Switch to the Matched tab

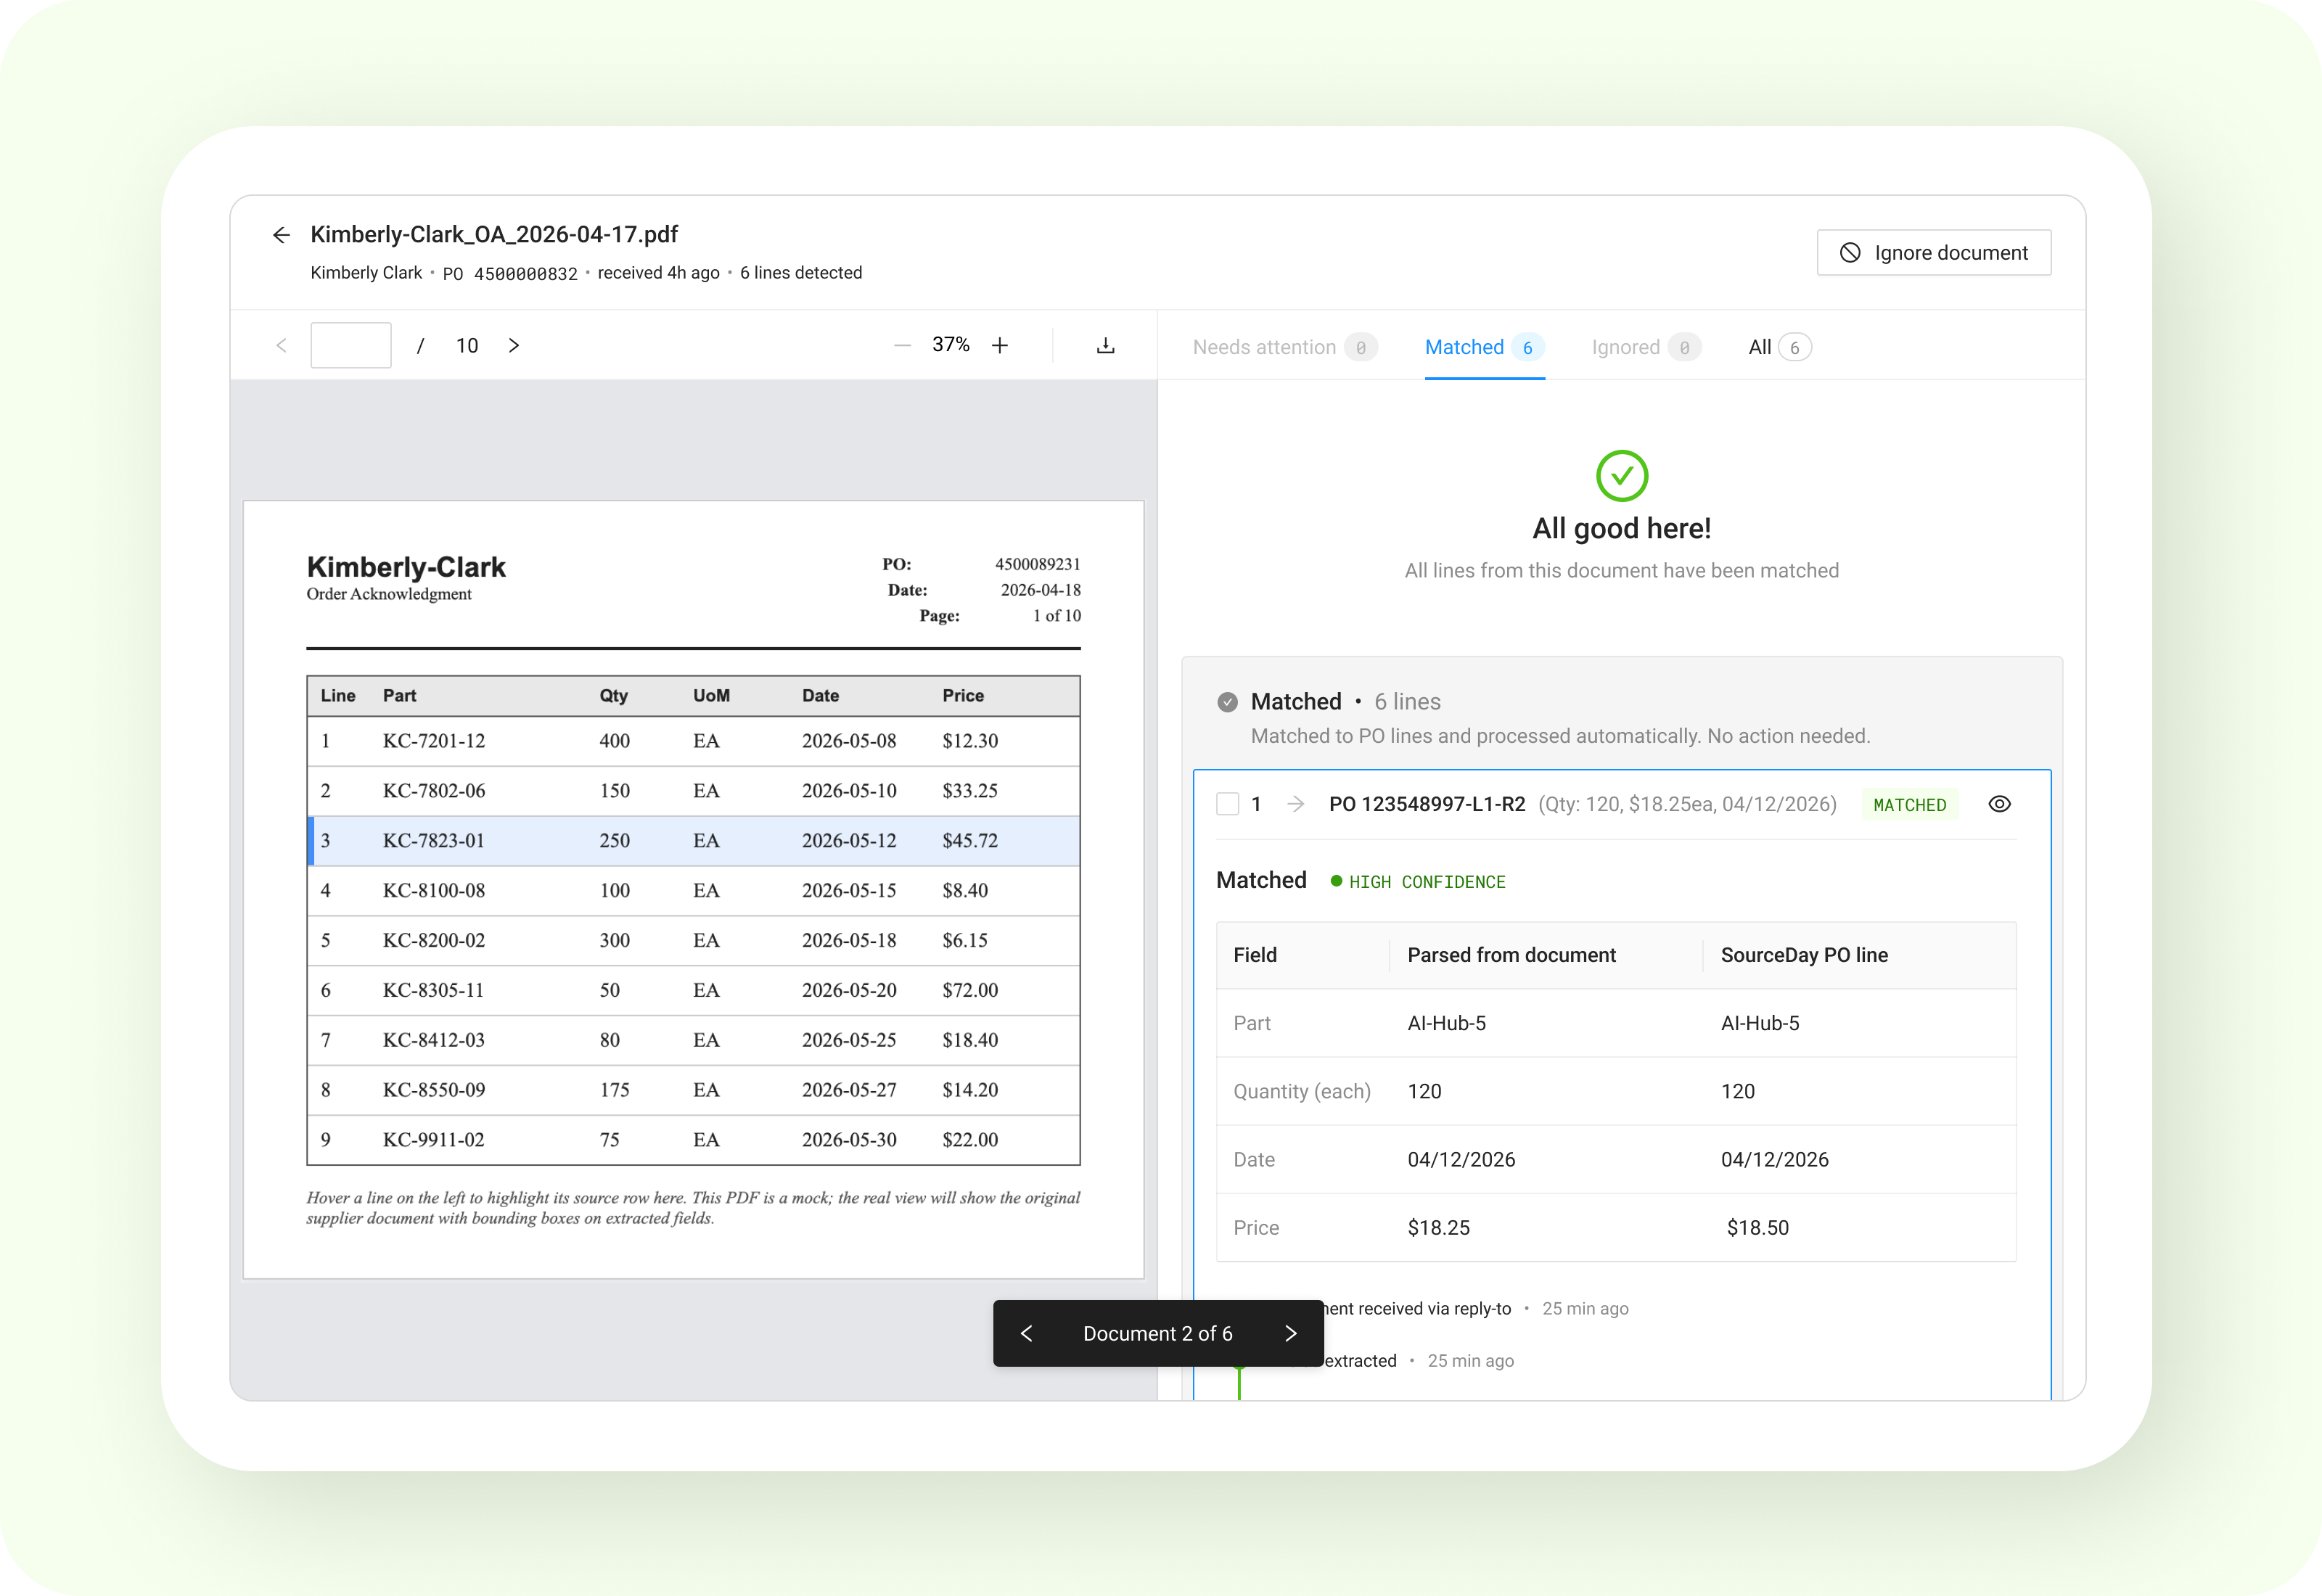[x=1484, y=347]
